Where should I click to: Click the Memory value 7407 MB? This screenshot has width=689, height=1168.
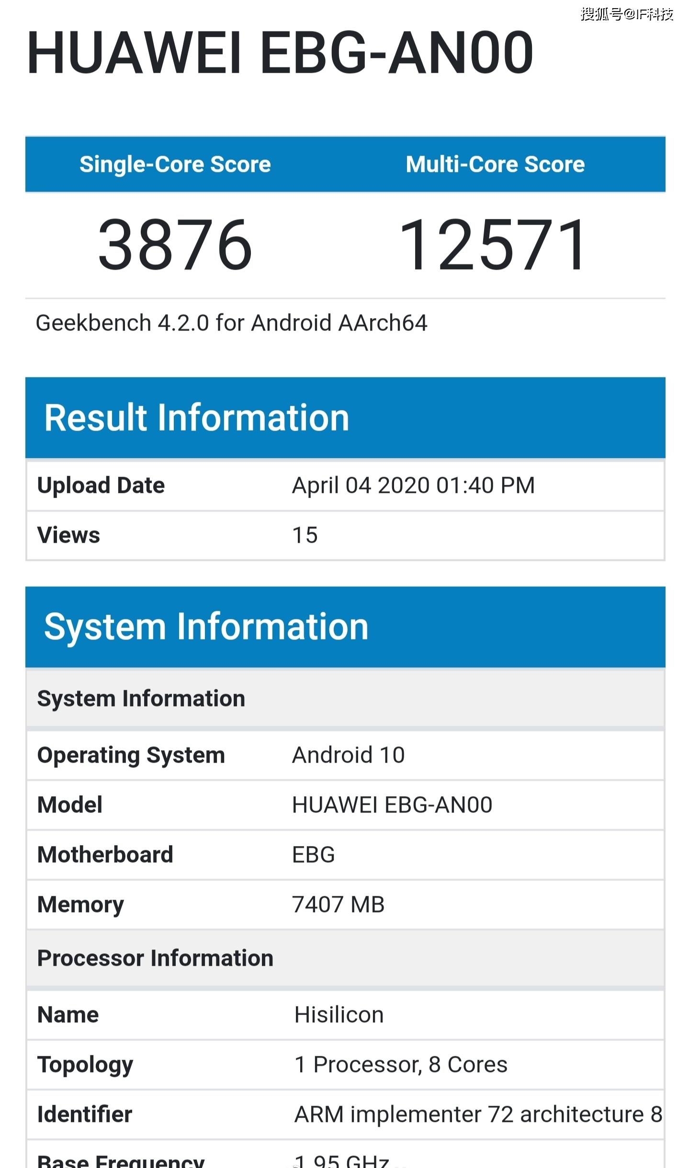click(338, 905)
